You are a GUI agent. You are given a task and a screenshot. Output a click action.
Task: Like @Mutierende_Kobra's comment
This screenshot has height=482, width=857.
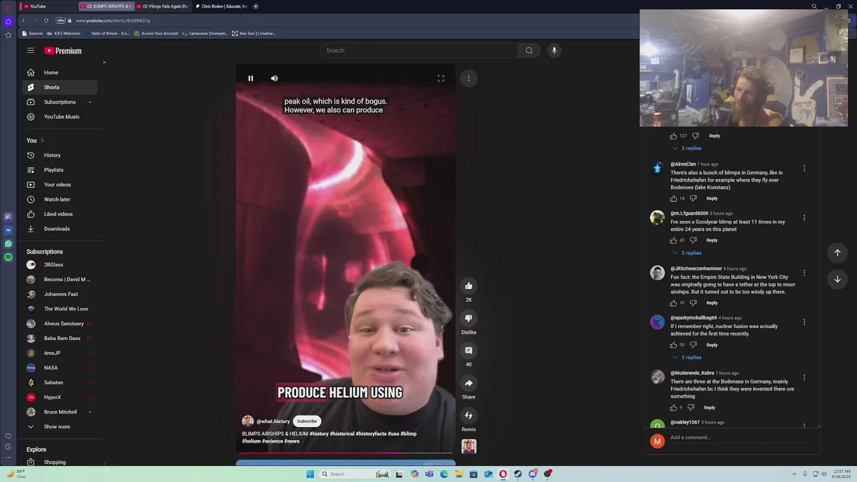pyautogui.click(x=674, y=407)
